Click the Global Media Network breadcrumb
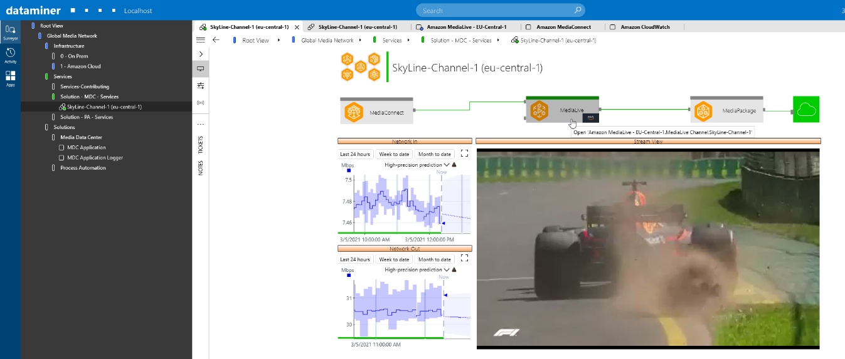The image size is (845, 359). click(x=327, y=40)
